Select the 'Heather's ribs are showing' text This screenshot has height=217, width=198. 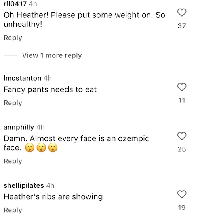pos(53,197)
